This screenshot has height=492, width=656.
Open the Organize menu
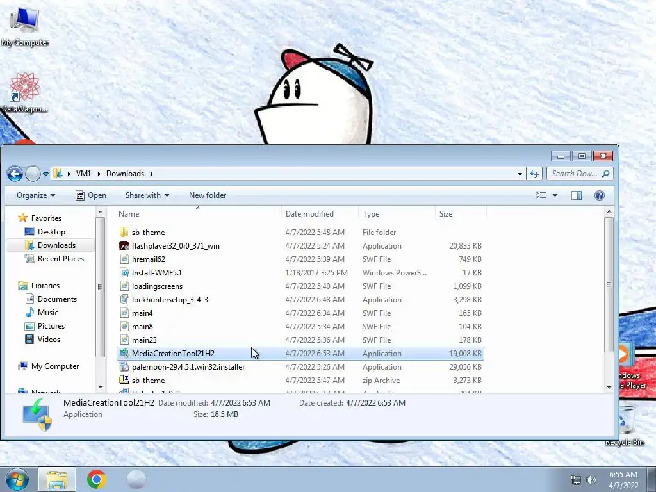[x=36, y=195]
